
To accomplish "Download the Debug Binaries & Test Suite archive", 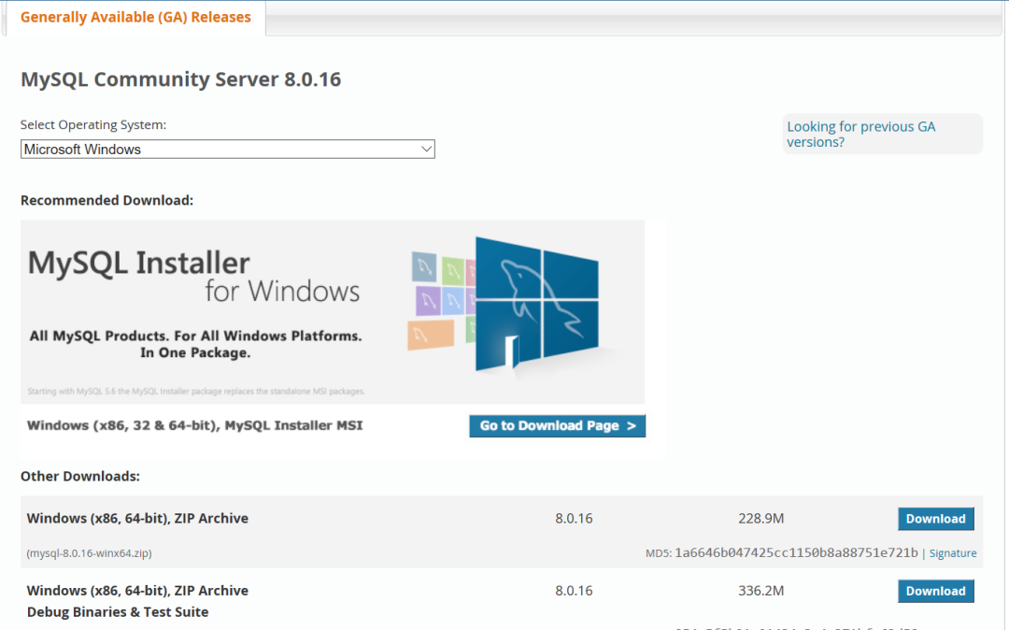I will point(935,591).
